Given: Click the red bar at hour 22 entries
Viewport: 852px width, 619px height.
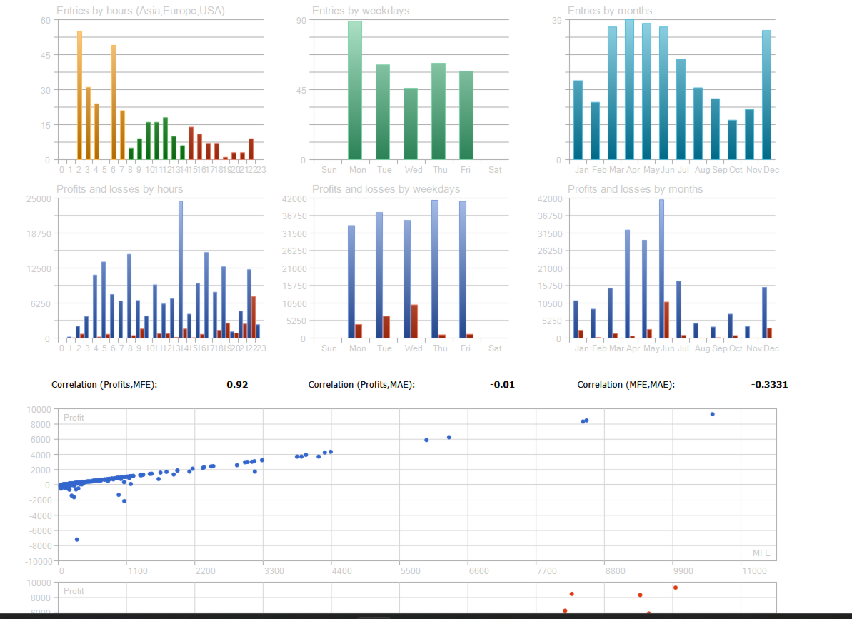Looking at the screenshot, I should [x=251, y=149].
